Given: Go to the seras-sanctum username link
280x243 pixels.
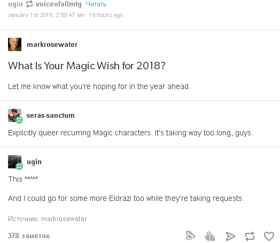Looking at the screenshot, I should point(51,115).
